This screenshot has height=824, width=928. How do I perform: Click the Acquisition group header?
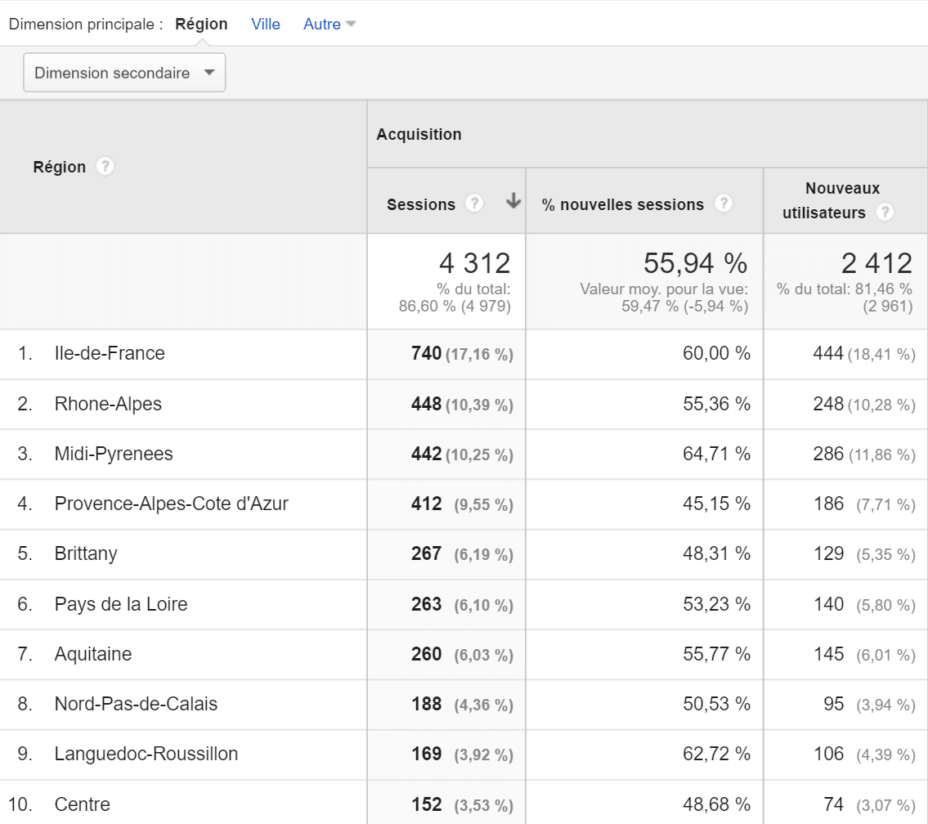tap(419, 134)
